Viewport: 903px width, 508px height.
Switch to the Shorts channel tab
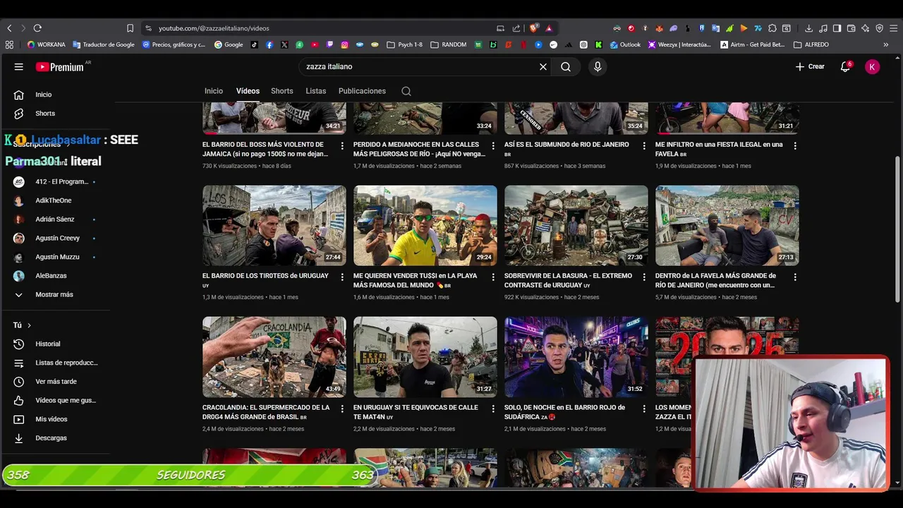pos(282,91)
